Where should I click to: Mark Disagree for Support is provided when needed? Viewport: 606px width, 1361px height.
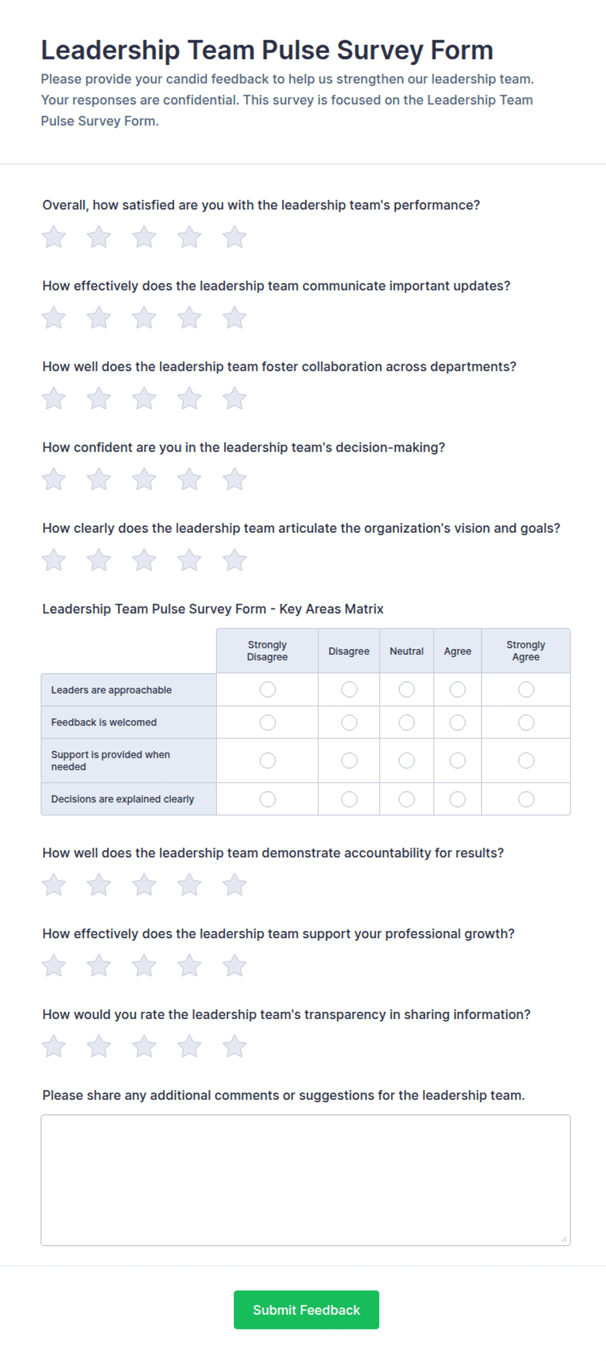[349, 760]
